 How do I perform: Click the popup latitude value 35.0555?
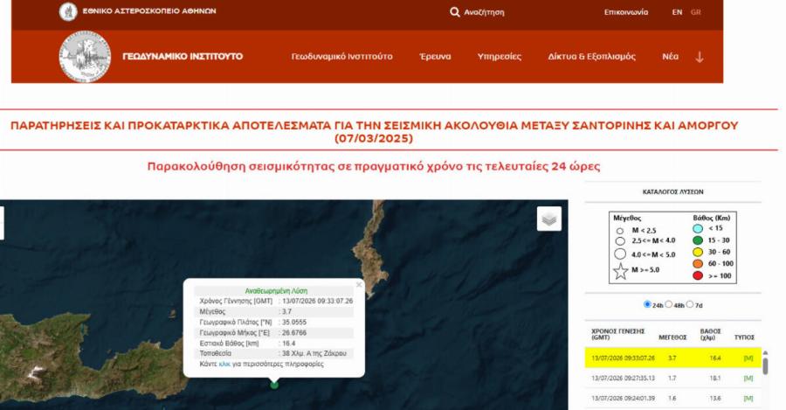coord(294,323)
